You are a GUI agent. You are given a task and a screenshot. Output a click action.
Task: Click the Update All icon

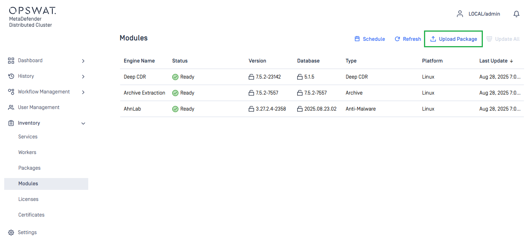click(489, 39)
